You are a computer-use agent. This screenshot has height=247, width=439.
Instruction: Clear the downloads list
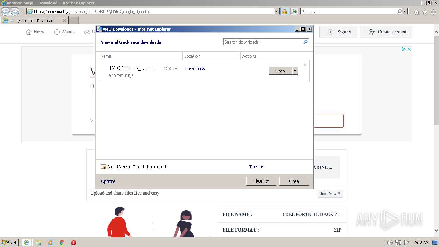click(261, 181)
